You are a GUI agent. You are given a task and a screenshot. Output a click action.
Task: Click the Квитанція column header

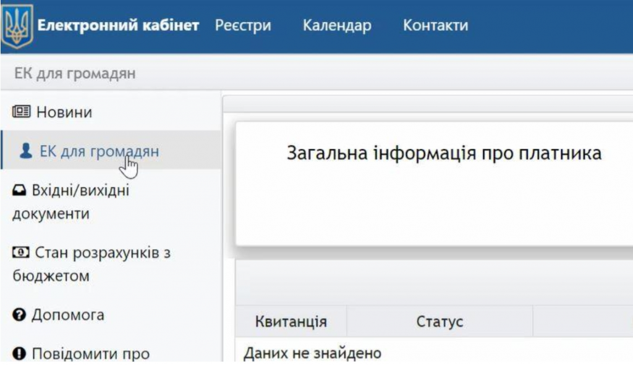click(x=291, y=321)
